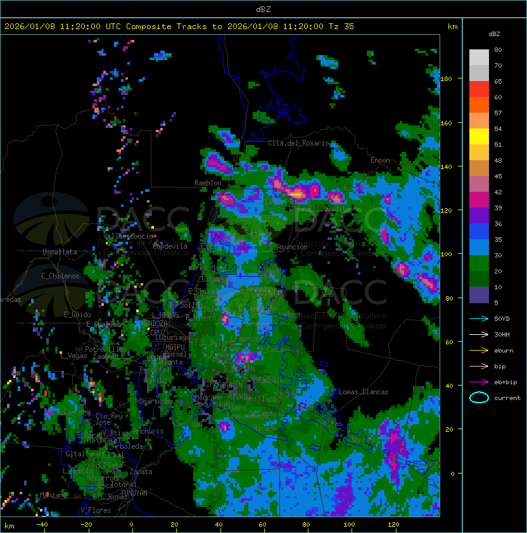This screenshot has width=527, height=533.
Task: Click the '180' tick on the vertical axis
Action: point(446,79)
